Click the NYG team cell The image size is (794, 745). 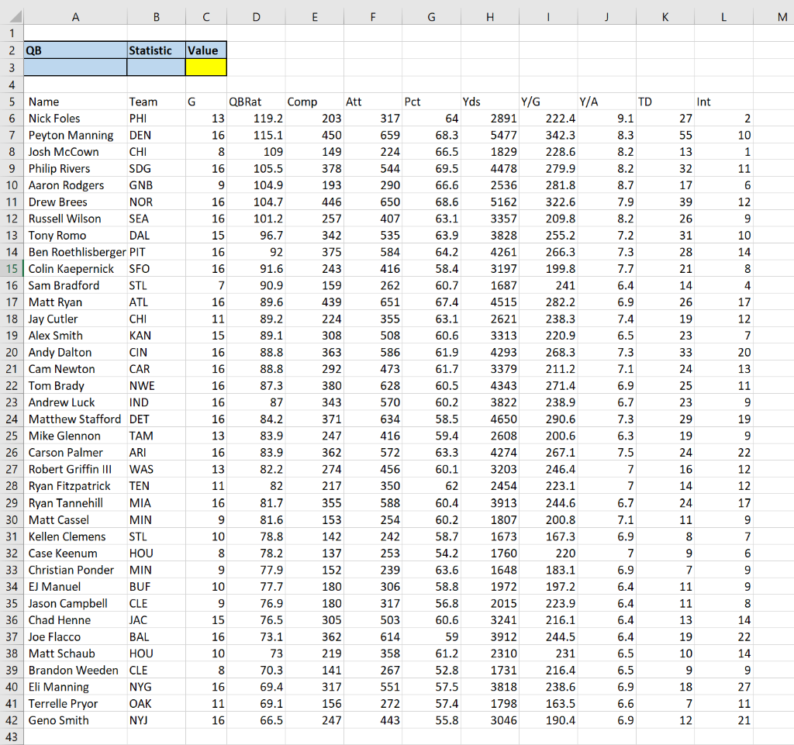coord(156,687)
